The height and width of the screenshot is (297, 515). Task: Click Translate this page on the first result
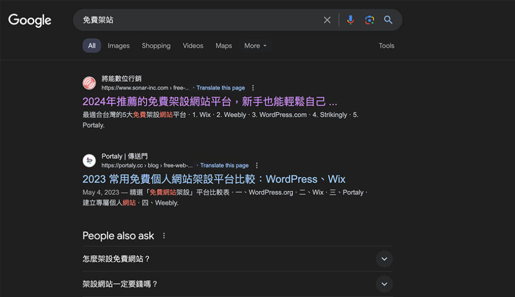coord(221,87)
